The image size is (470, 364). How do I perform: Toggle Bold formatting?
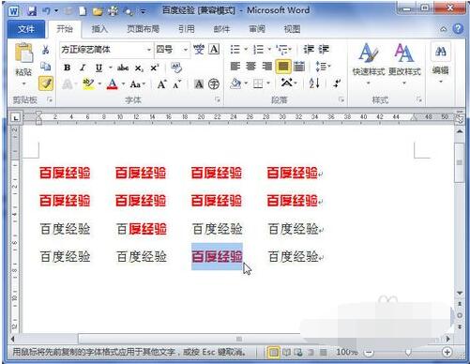[67, 68]
